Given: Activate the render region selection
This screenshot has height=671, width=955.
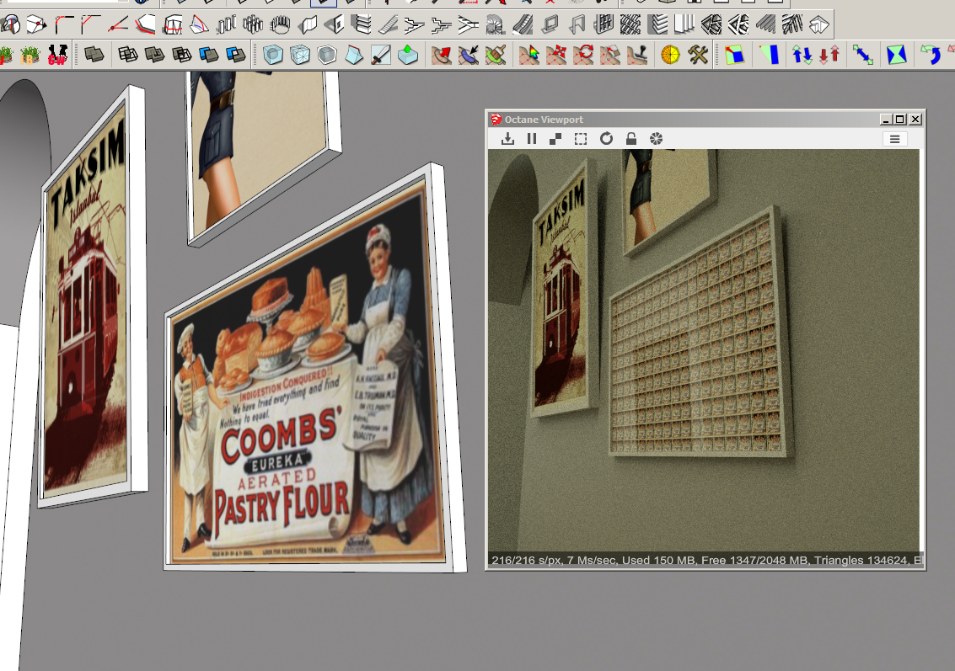Looking at the screenshot, I should click(x=581, y=139).
